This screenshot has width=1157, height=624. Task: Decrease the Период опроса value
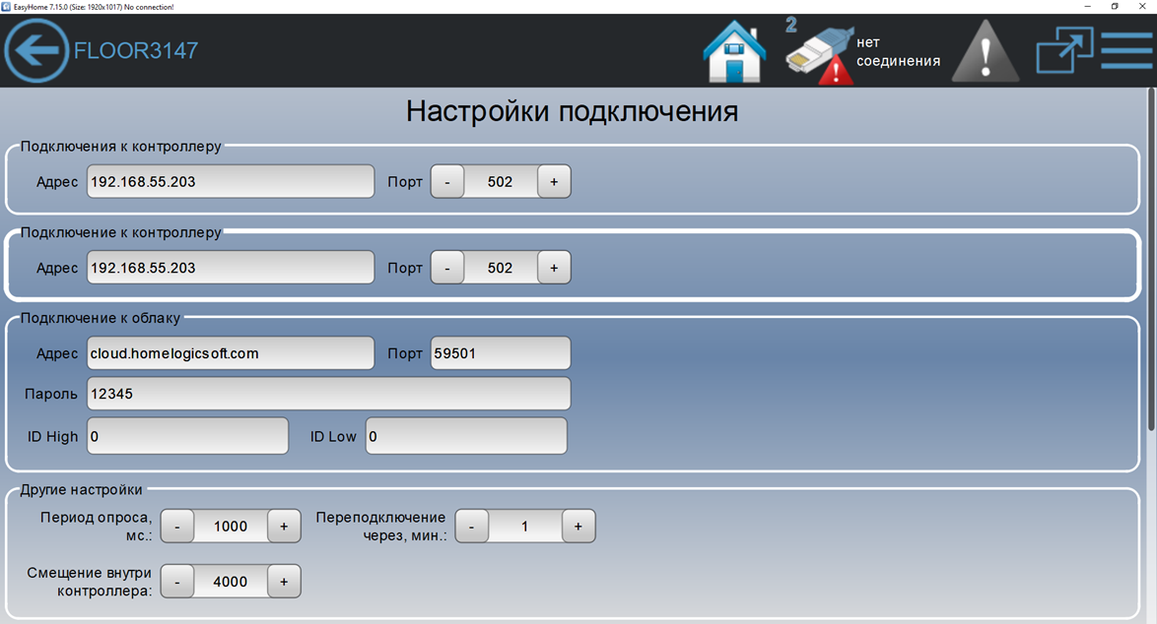177,526
